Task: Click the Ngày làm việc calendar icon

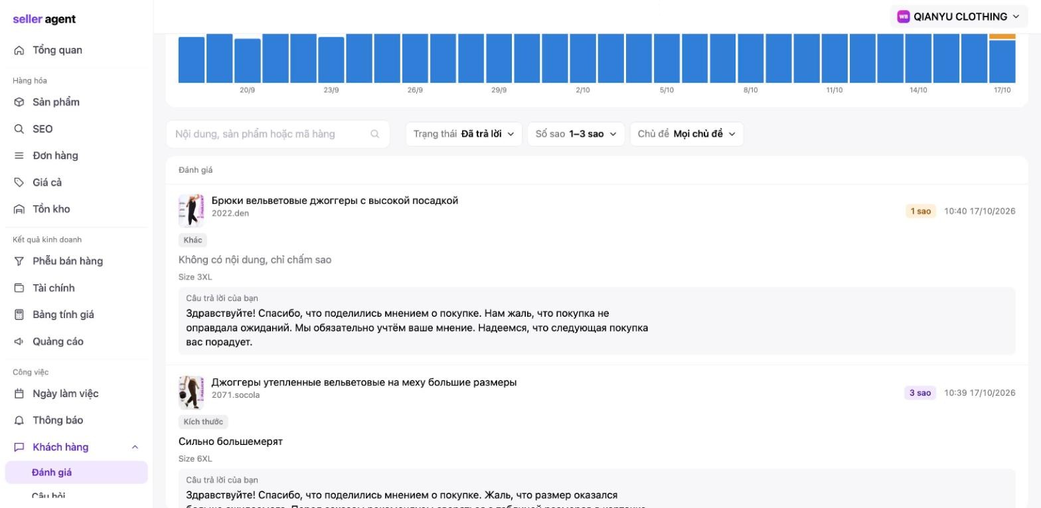Action: click(x=19, y=394)
